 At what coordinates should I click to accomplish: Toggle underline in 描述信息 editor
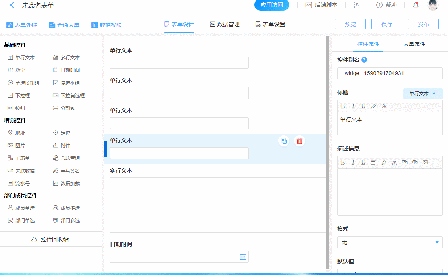(x=363, y=162)
